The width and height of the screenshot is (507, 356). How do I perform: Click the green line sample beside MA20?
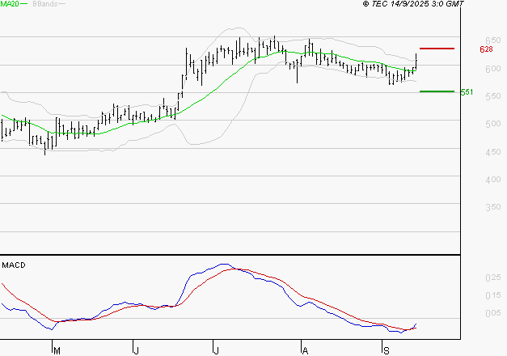(23, 5)
